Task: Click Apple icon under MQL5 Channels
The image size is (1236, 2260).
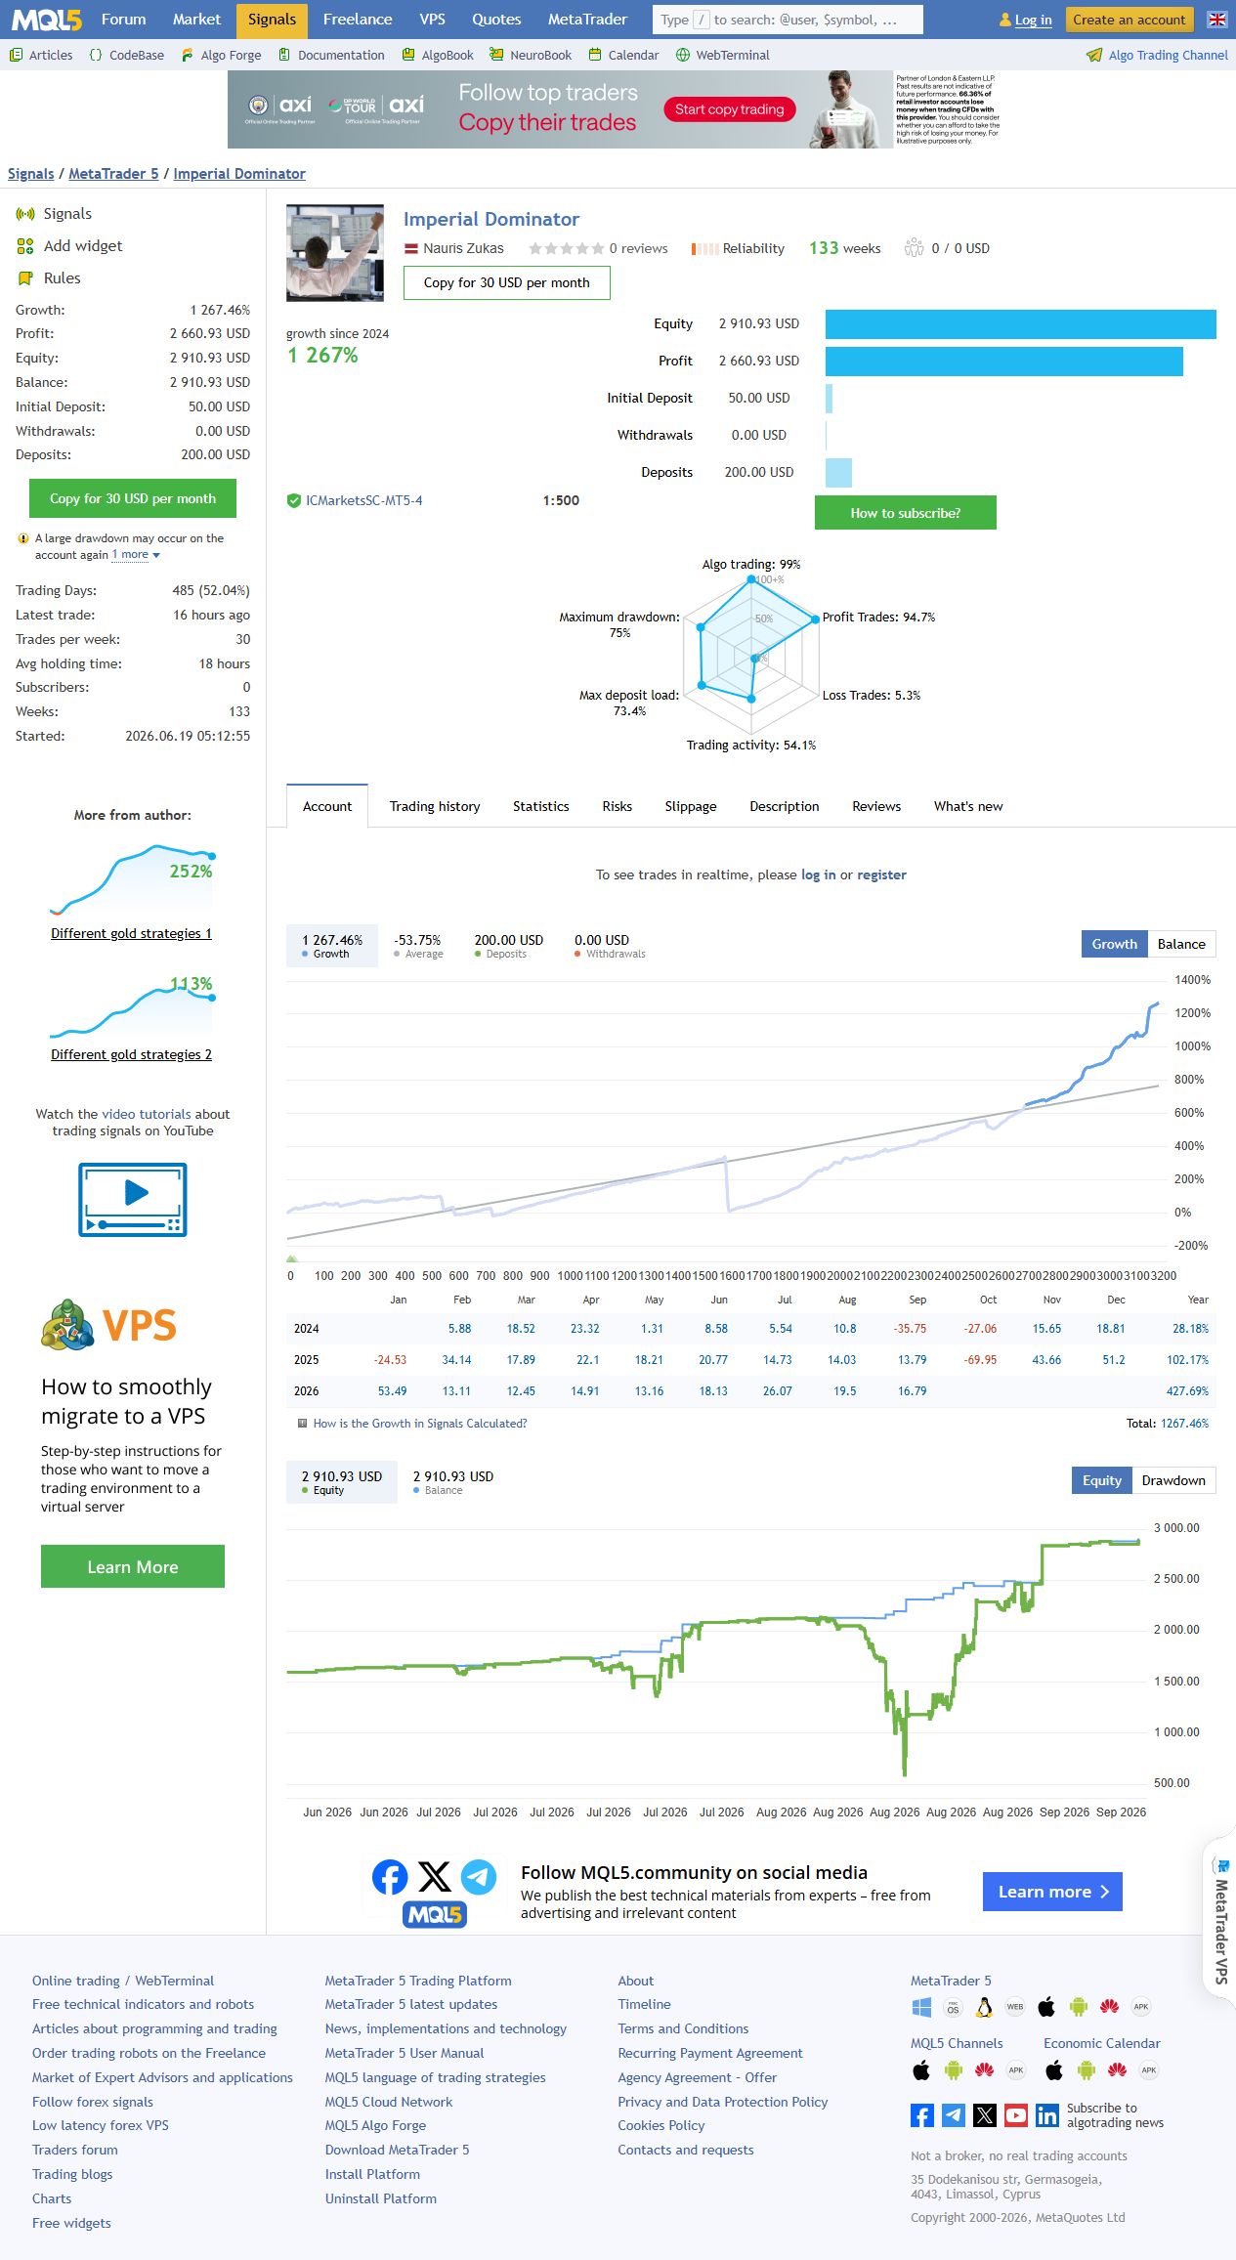Action: pyautogui.click(x=921, y=2069)
